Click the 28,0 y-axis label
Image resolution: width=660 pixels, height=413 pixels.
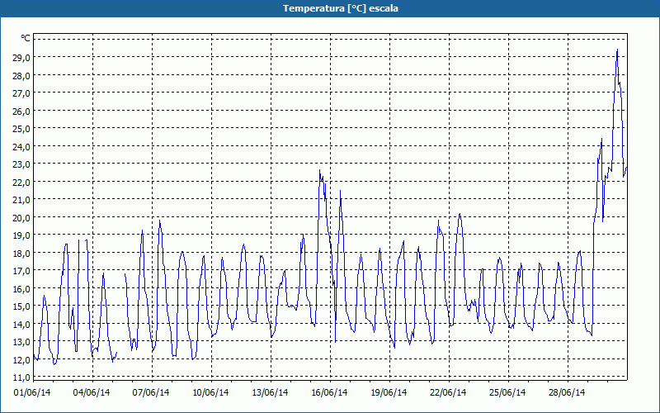[x=21, y=76]
